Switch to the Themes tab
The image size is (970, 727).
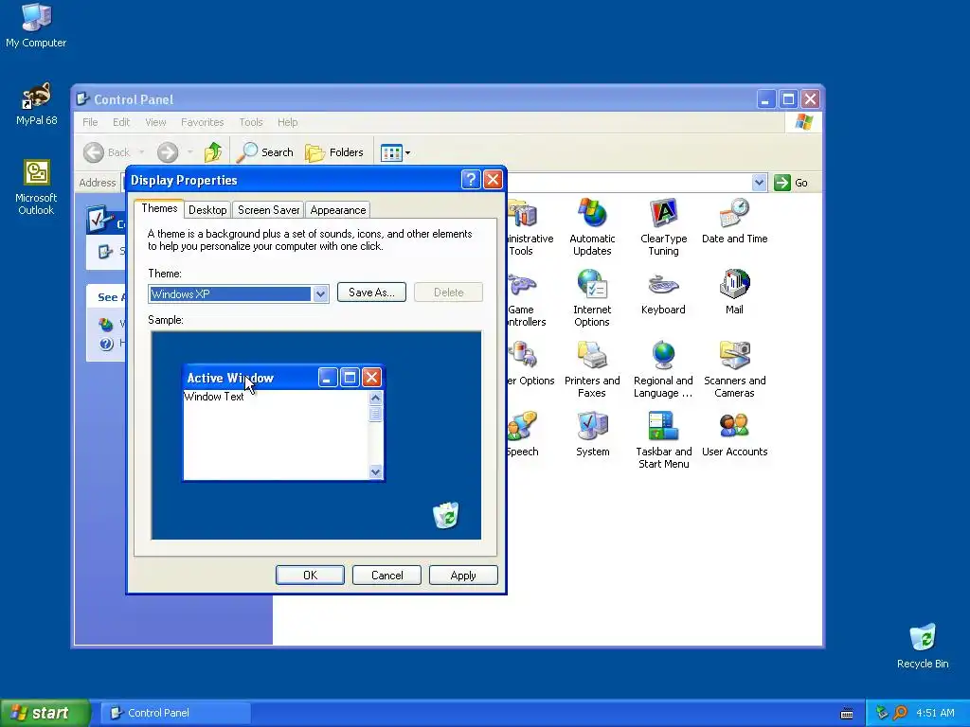point(159,208)
